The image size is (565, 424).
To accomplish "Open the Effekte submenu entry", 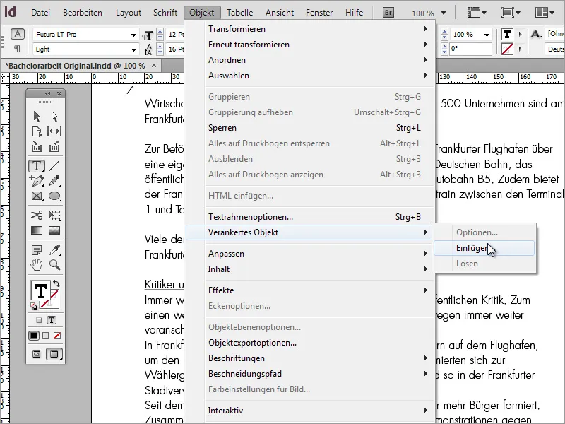I will pos(319,290).
